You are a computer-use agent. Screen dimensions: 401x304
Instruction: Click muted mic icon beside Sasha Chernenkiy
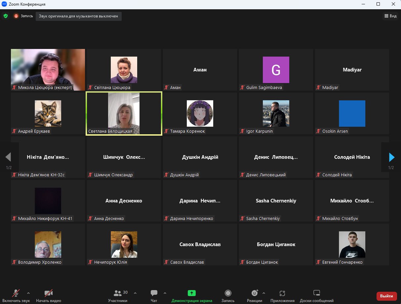click(243, 219)
